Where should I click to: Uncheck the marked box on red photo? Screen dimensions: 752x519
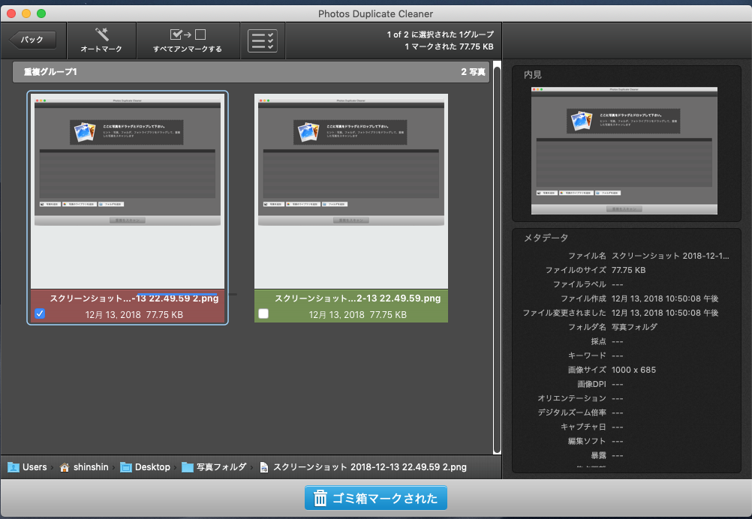coord(40,313)
